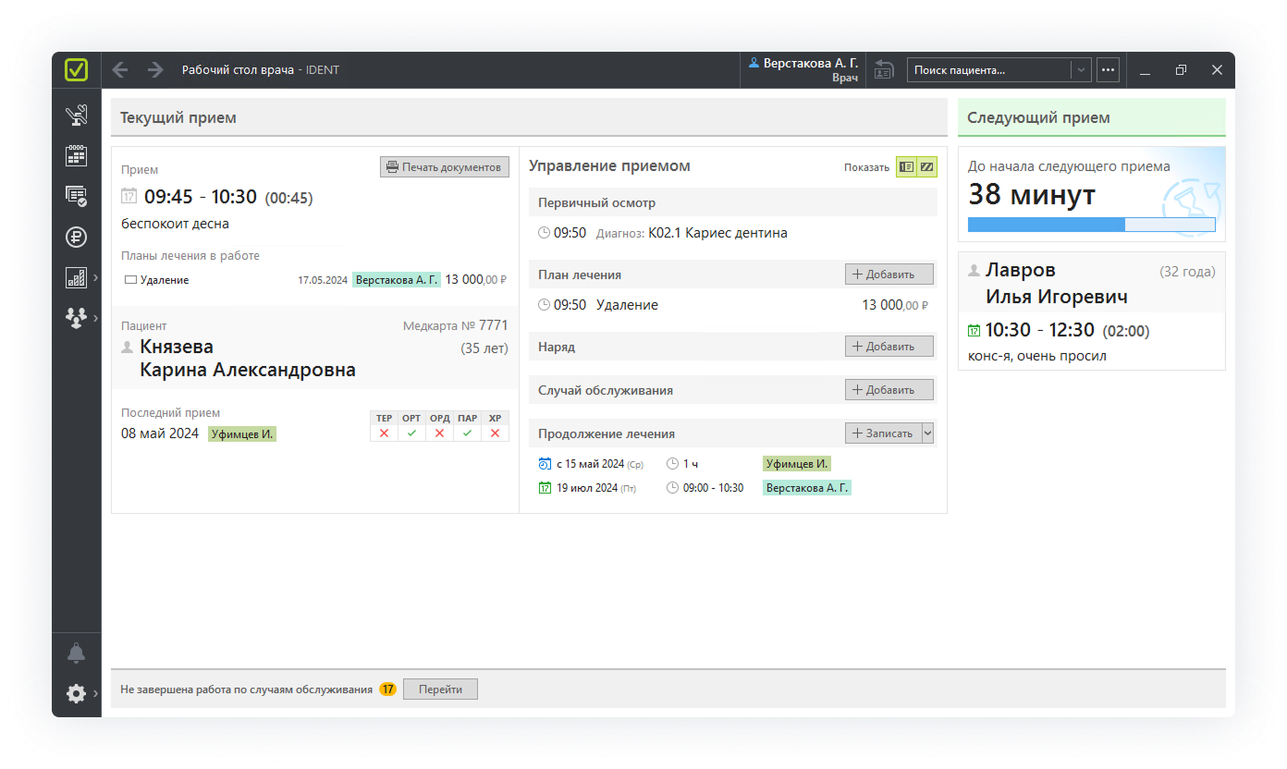Viewport: 1287px width, 769px height.
Task: Click the patient card icon in the title bar
Action: click(x=884, y=70)
